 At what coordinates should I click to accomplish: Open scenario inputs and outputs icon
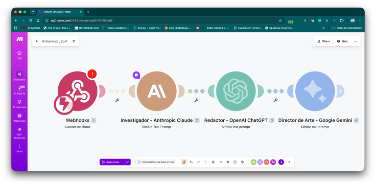pyautogui.click(x=220, y=162)
